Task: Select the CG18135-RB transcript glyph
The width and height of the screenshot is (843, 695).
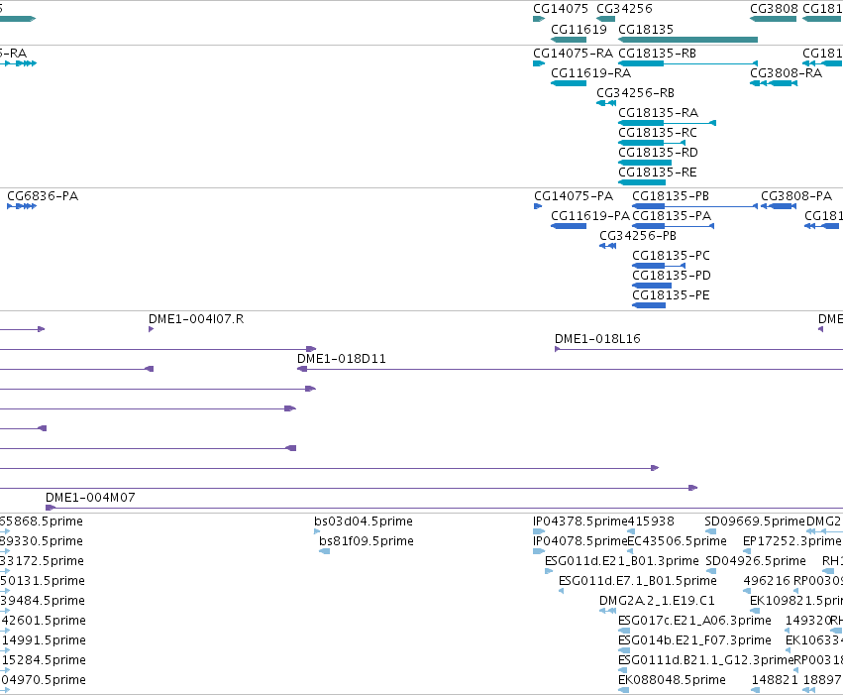Action: pyautogui.click(x=688, y=63)
